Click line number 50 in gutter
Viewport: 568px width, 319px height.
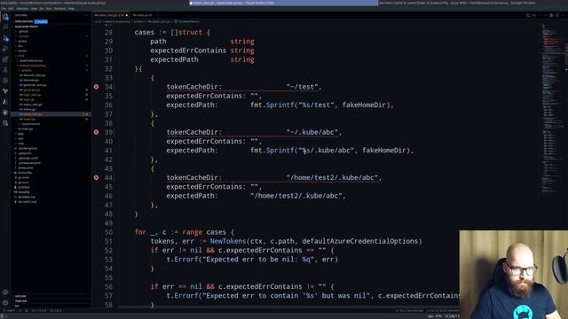[x=108, y=232]
